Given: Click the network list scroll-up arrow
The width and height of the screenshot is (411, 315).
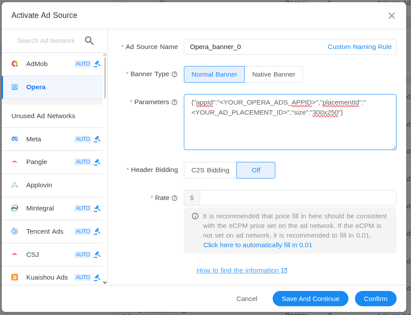Looking at the screenshot, I should [105, 55].
